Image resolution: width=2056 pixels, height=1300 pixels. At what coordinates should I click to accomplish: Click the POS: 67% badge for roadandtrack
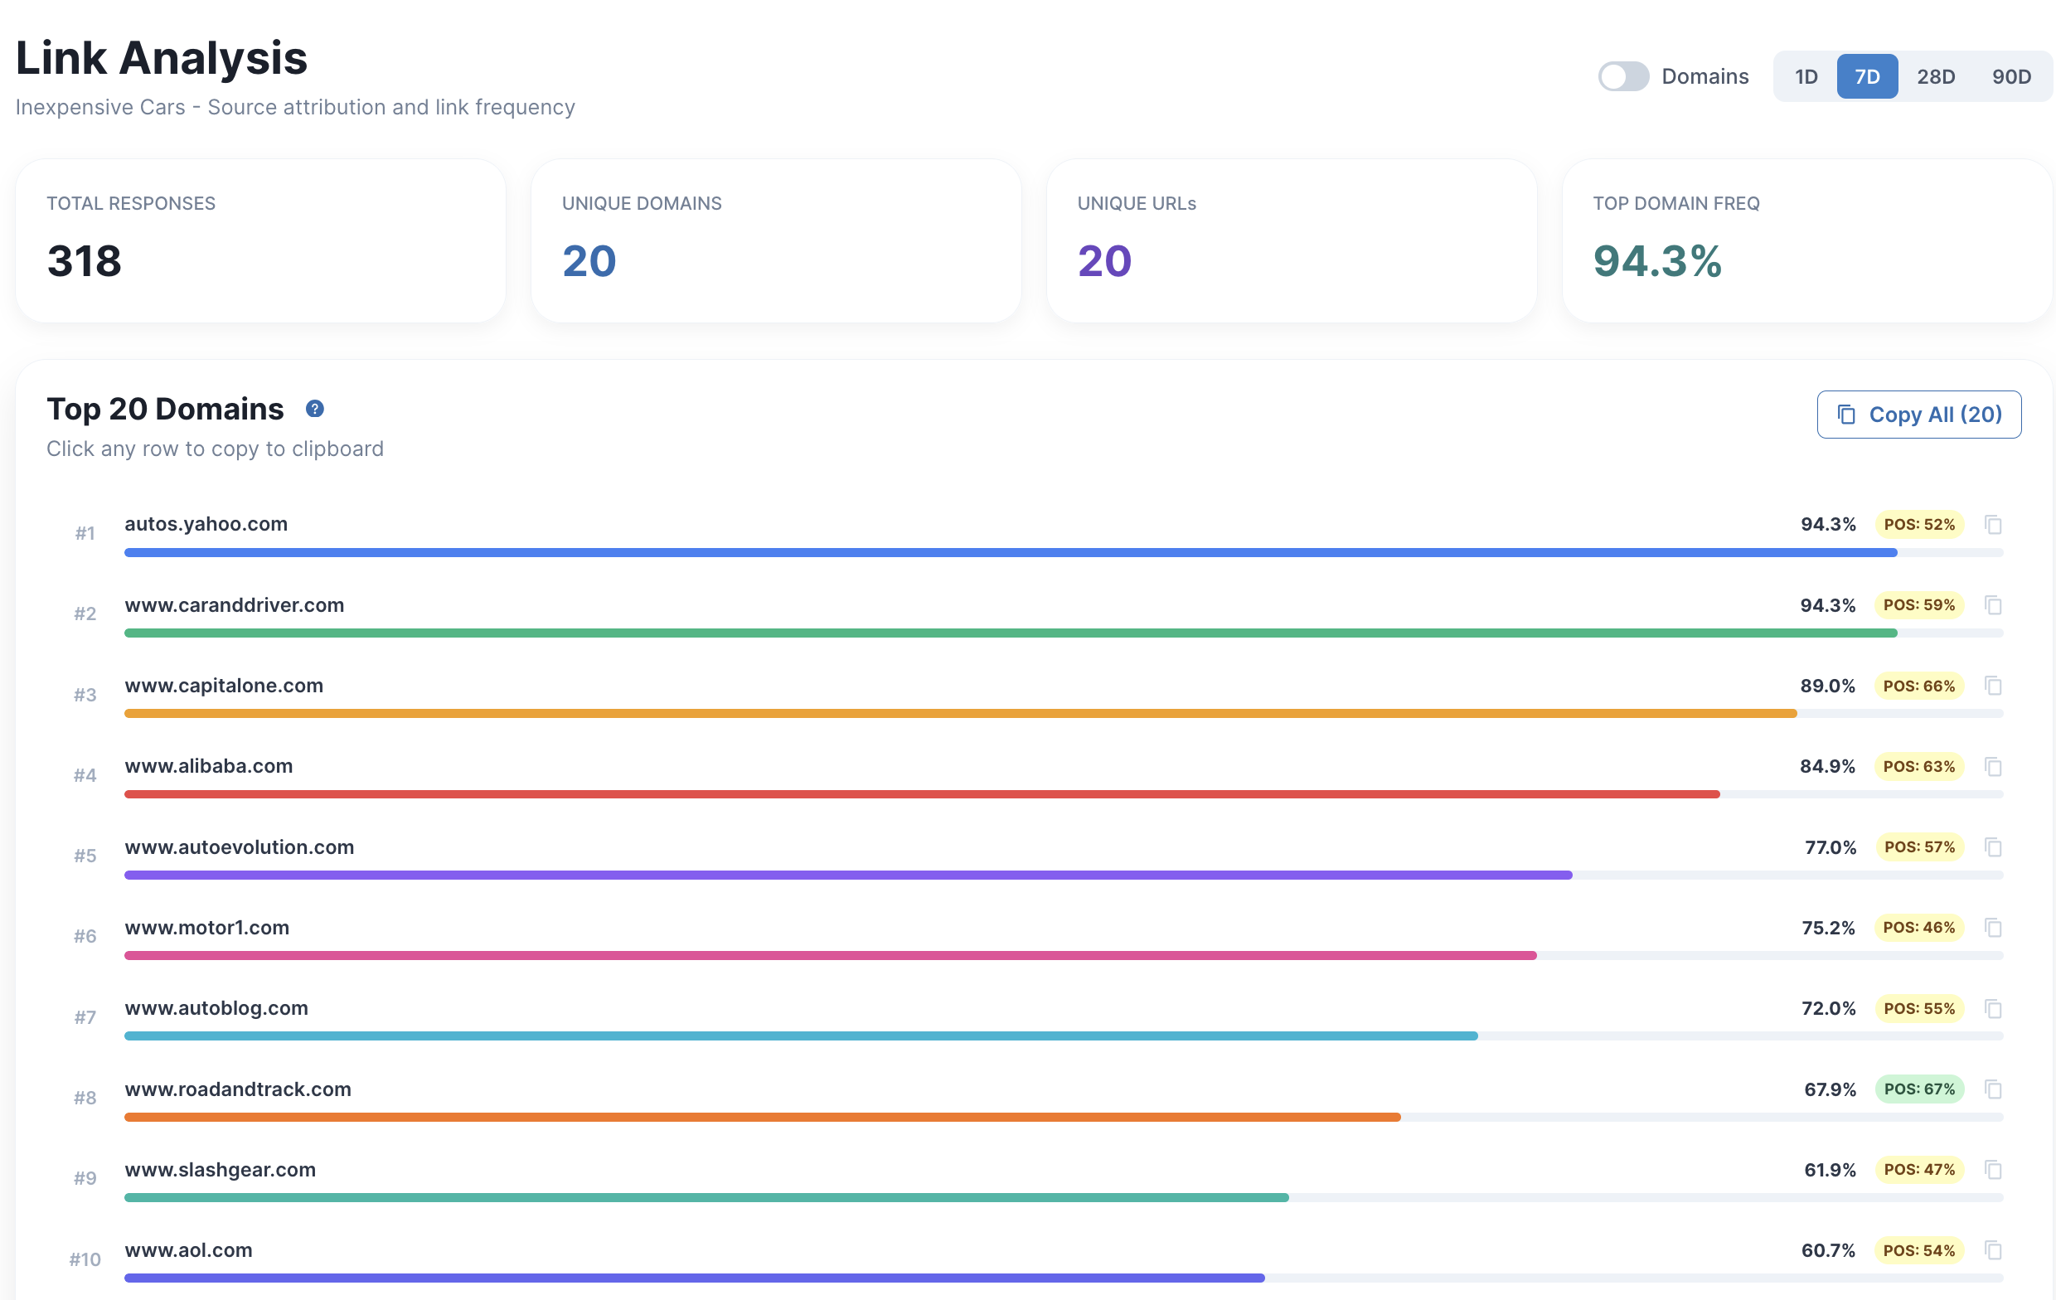coord(1918,1089)
